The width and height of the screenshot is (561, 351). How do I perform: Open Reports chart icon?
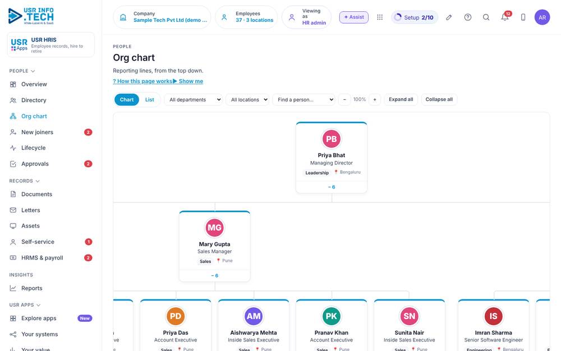pyautogui.click(x=13, y=288)
